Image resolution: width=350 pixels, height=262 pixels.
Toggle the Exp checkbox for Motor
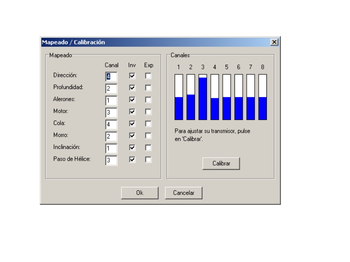click(148, 112)
